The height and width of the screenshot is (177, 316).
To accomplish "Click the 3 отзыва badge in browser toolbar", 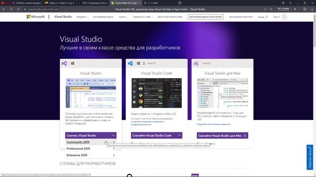I will click(x=283, y=9).
